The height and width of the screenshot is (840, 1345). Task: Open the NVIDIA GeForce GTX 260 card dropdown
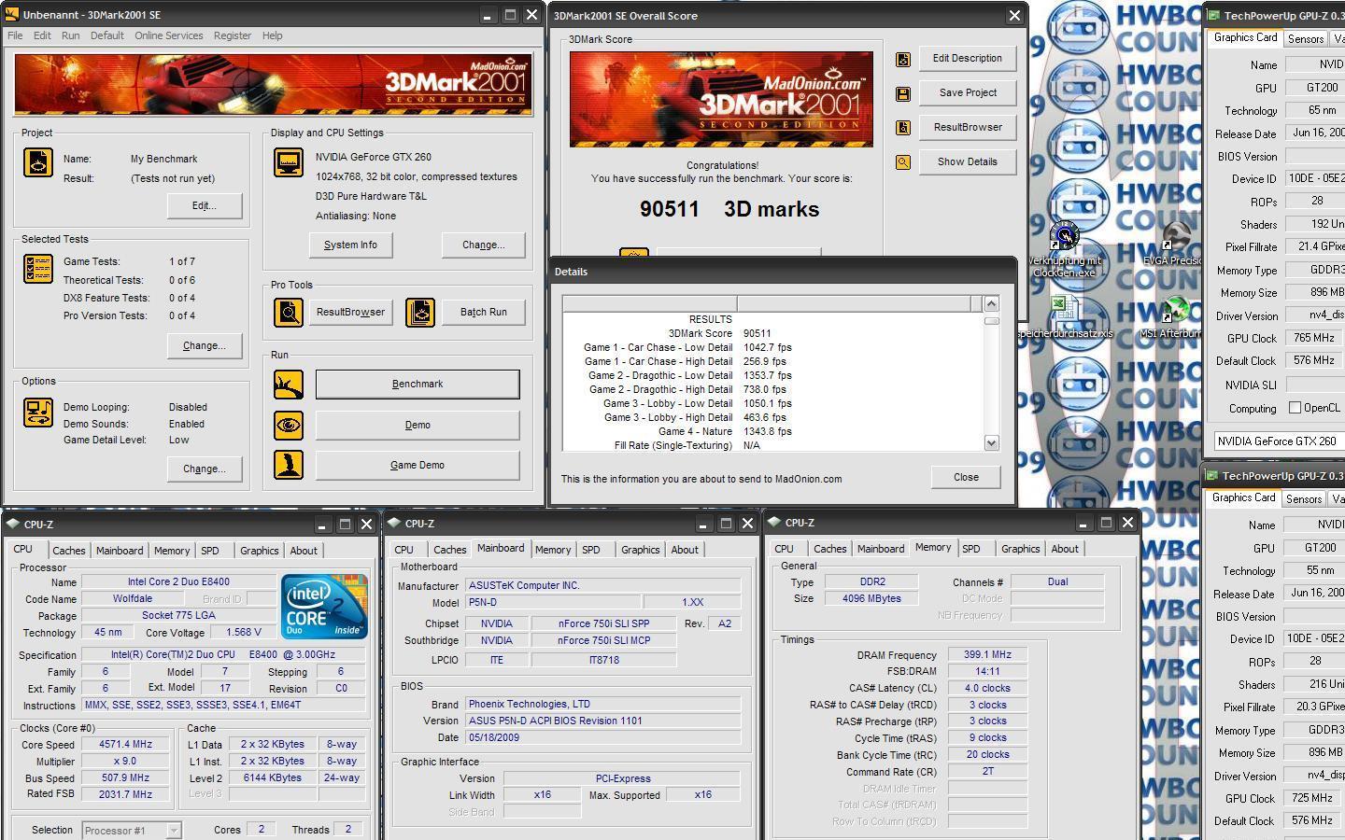[1279, 441]
